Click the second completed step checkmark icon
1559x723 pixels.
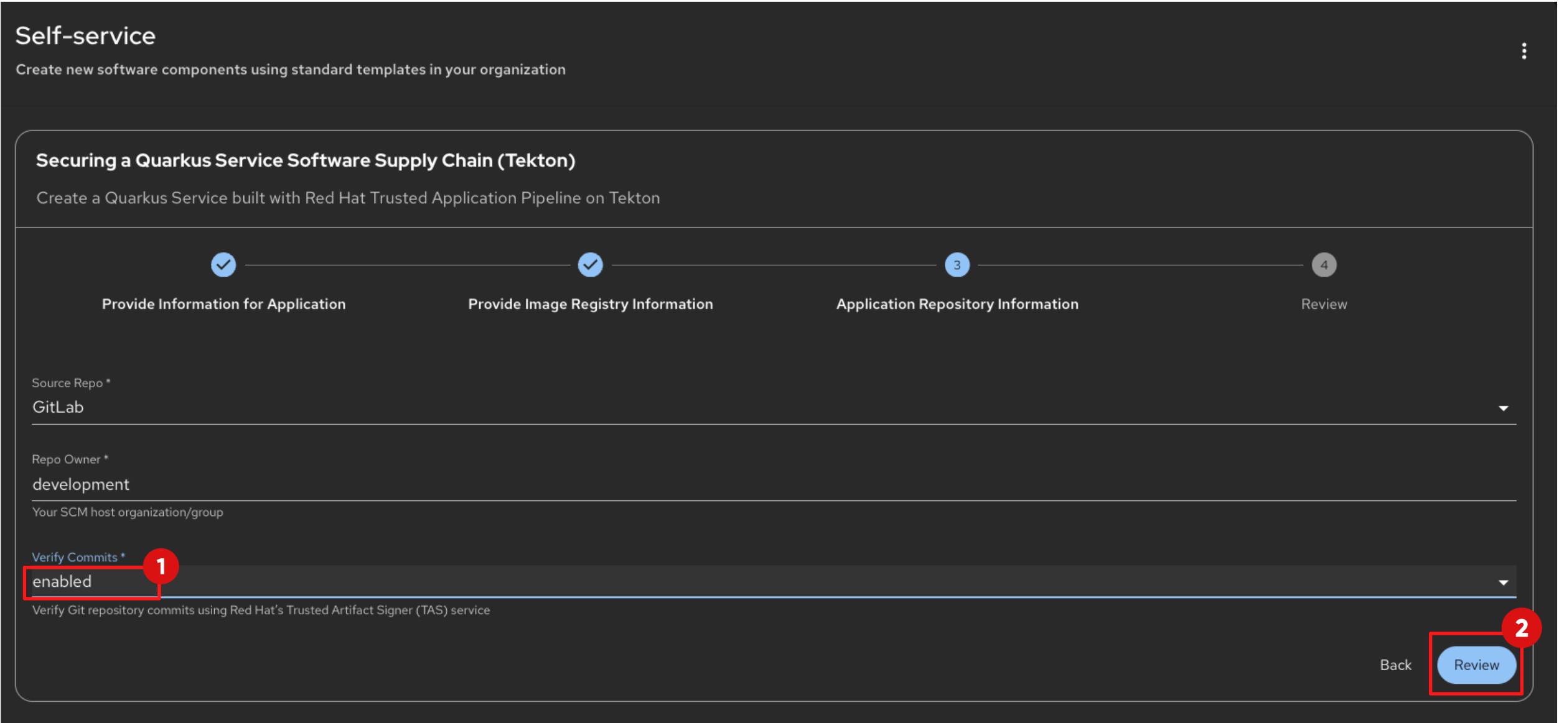[x=590, y=265]
